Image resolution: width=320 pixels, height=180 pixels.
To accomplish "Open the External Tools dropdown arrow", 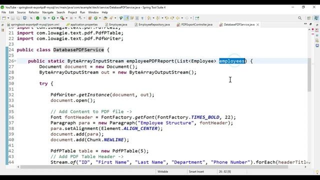I will tap(66, 18).
